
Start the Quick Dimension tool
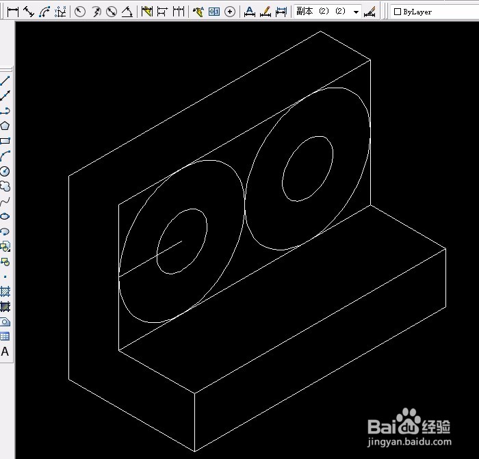pos(147,12)
